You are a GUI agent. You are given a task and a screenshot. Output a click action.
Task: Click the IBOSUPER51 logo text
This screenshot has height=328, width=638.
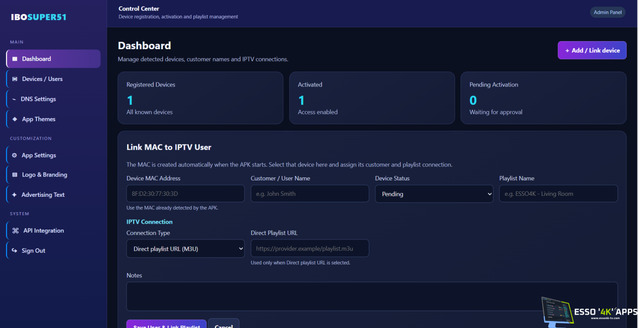39,17
